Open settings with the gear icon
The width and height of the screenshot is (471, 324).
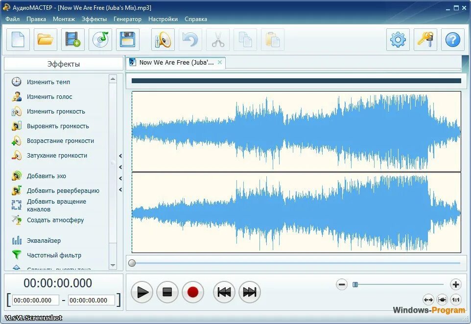point(398,40)
